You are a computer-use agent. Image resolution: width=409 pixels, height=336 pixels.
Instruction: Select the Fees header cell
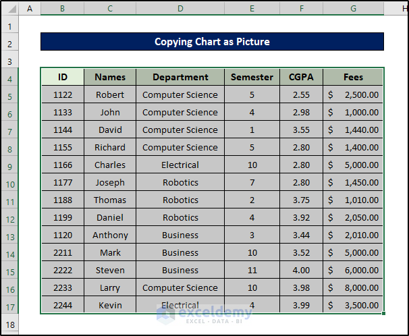coord(353,77)
